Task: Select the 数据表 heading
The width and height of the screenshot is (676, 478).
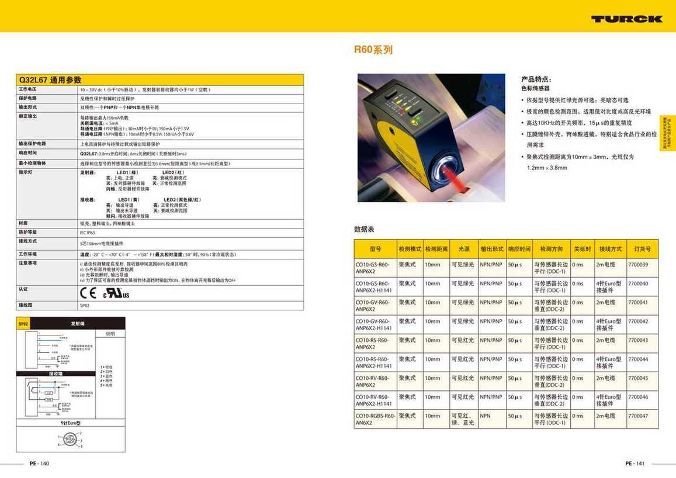Action: (364, 229)
